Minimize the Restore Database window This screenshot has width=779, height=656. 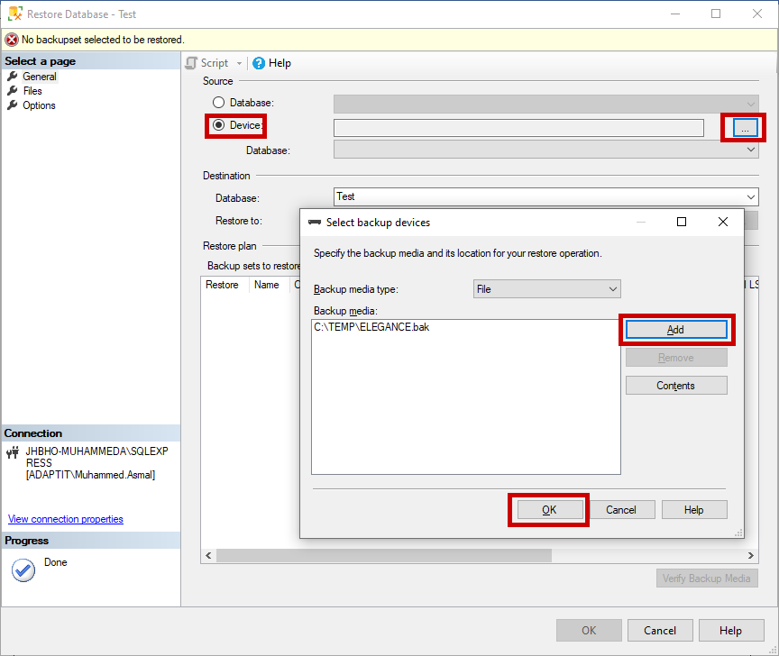click(x=675, y=14)
